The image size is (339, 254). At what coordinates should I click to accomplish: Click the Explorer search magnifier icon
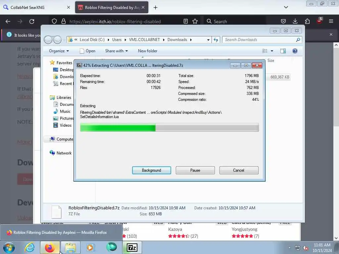point(298,40)
